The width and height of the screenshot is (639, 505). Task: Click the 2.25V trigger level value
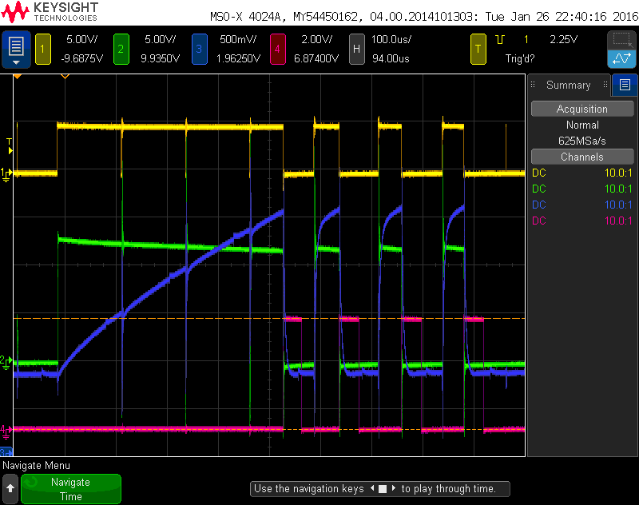563,39
